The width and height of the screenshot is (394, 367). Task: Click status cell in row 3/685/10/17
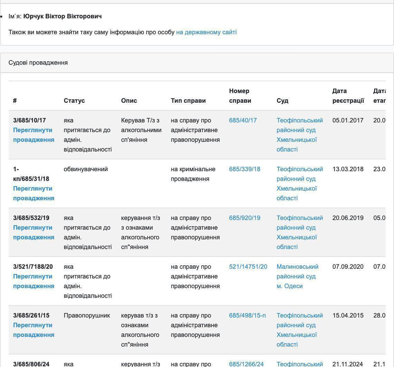pos(88,135)
